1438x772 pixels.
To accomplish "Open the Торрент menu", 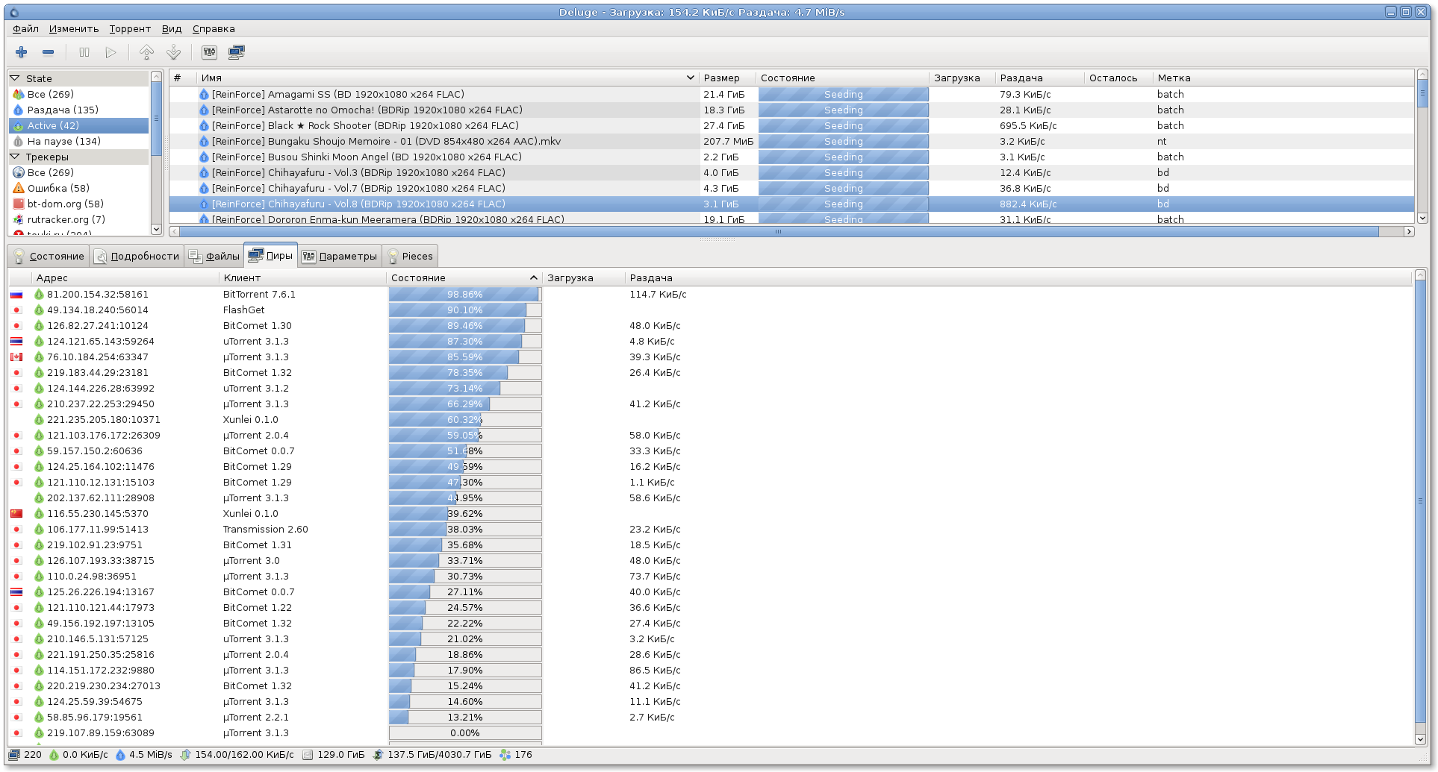I will coord(130,29).
